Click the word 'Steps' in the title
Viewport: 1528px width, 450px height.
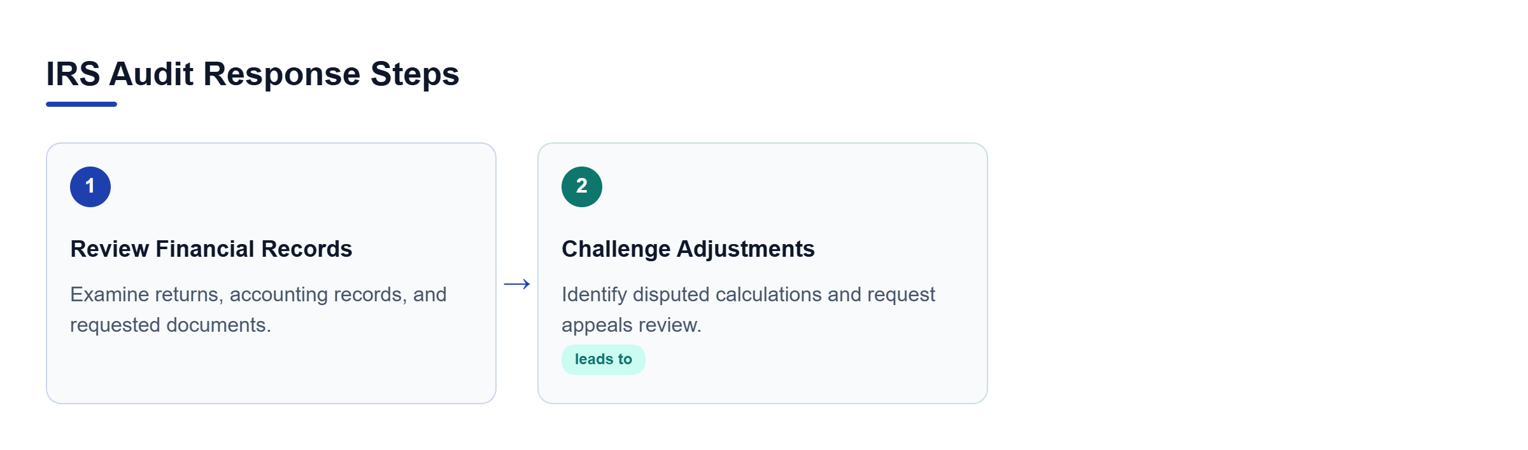415,74
